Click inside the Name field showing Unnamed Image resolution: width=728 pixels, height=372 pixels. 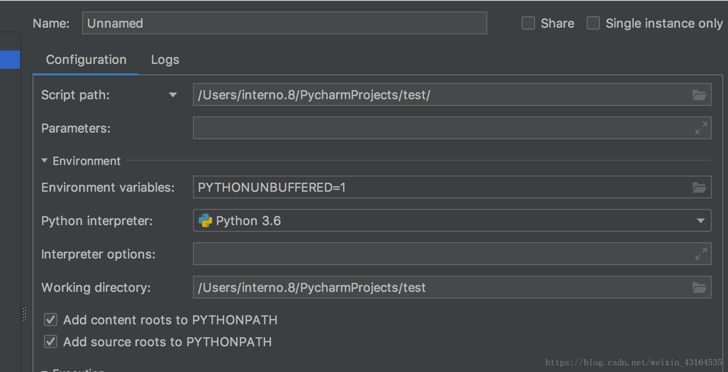coord(285,22)
